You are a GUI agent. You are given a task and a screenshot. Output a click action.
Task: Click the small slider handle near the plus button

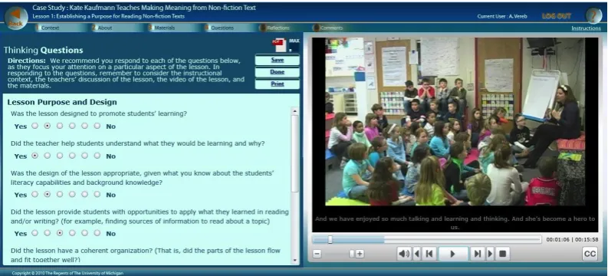pyautogui.click(x=351, y=254)
